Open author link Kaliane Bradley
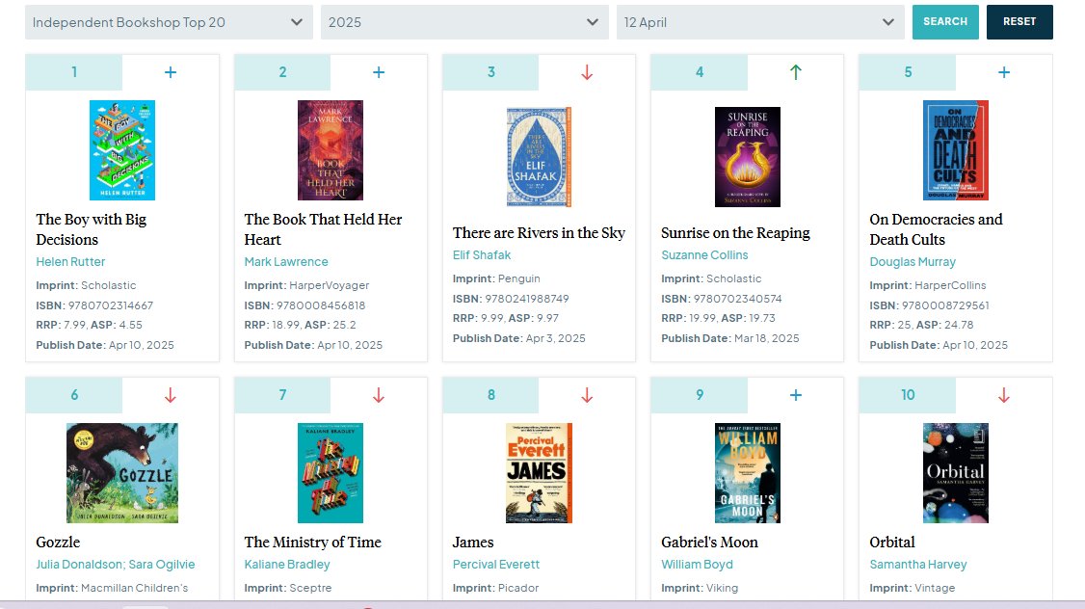Screen dimensions: 1085x609 (287, 564)
